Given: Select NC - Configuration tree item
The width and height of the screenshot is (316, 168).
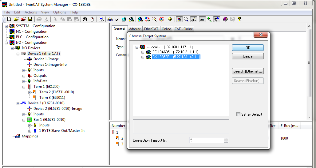Looking at the screenshot, I should pyautogui.click(x=32, y=32).
